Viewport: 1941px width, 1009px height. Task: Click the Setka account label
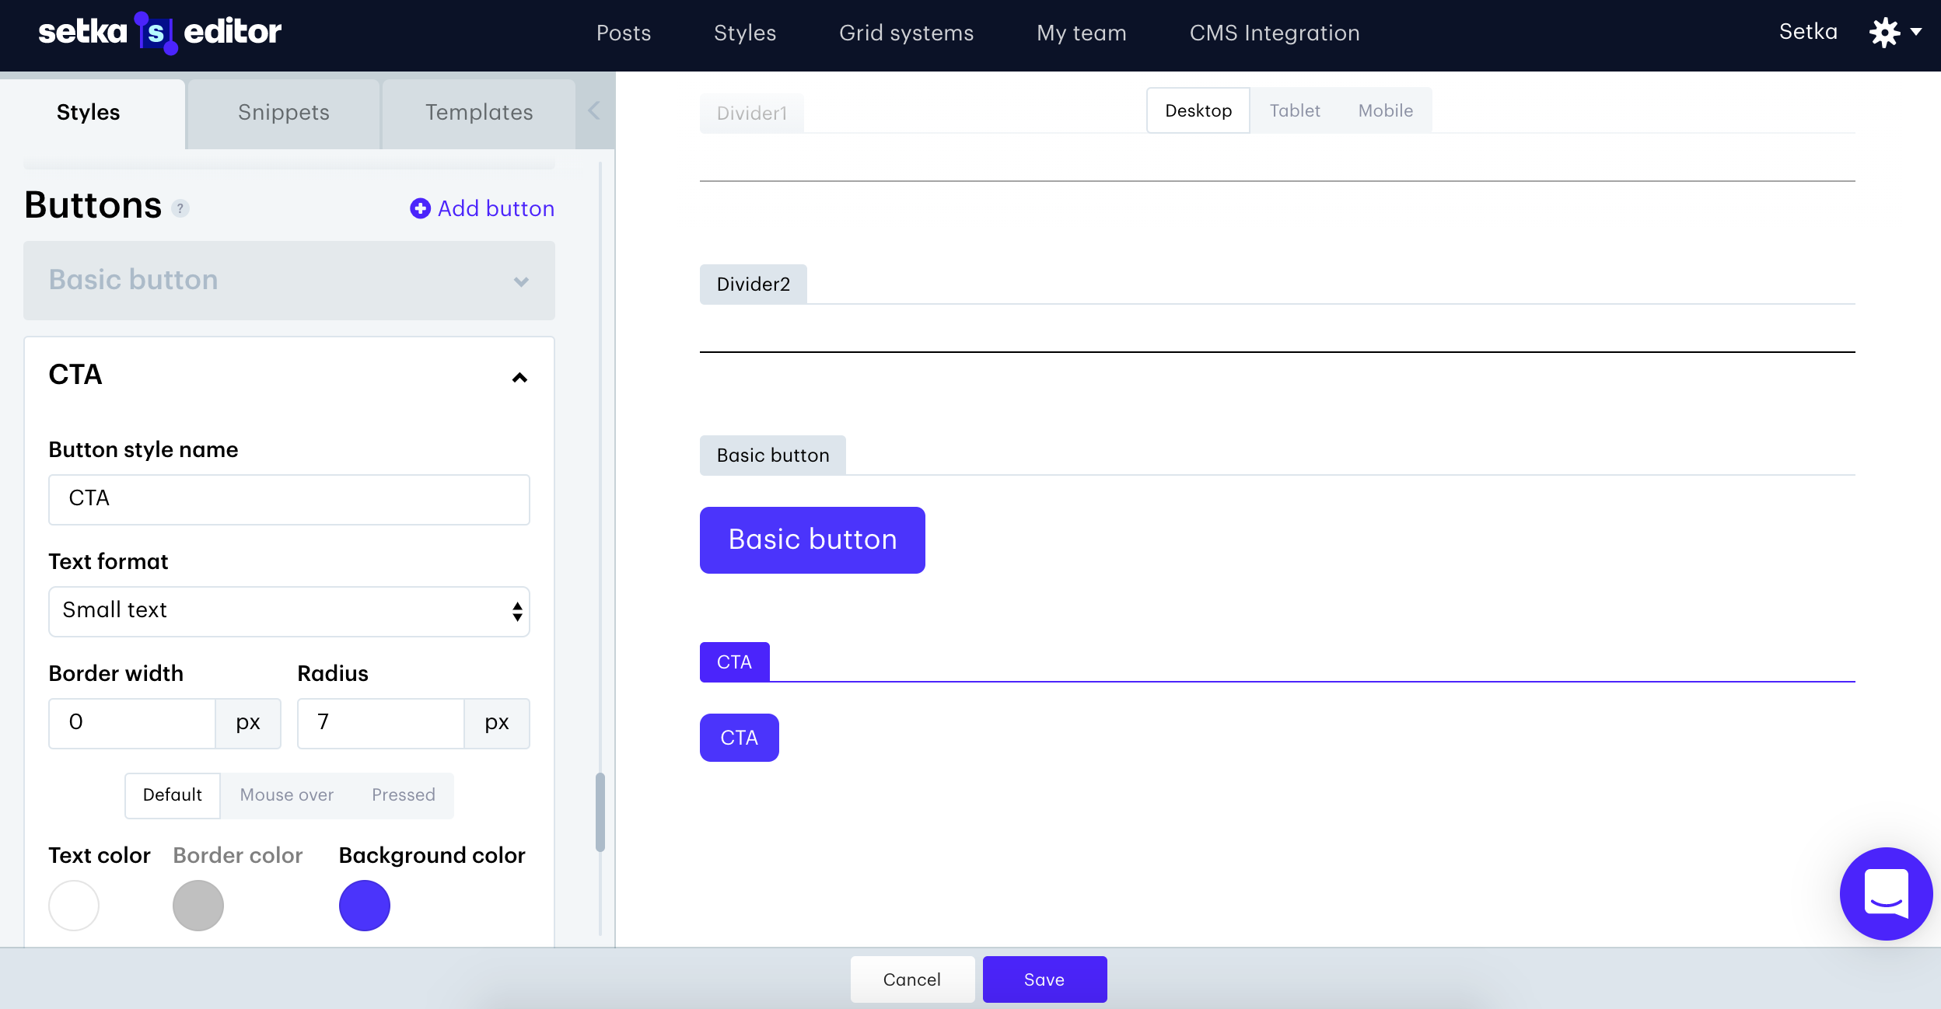1810,31
